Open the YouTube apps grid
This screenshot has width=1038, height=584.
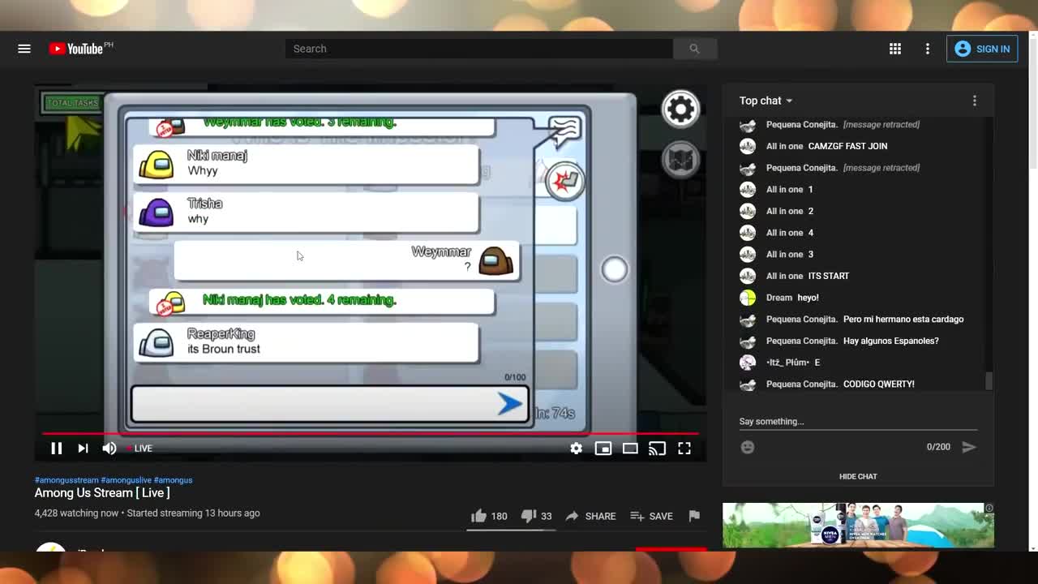pyautogui.click(x=895, y=49)
